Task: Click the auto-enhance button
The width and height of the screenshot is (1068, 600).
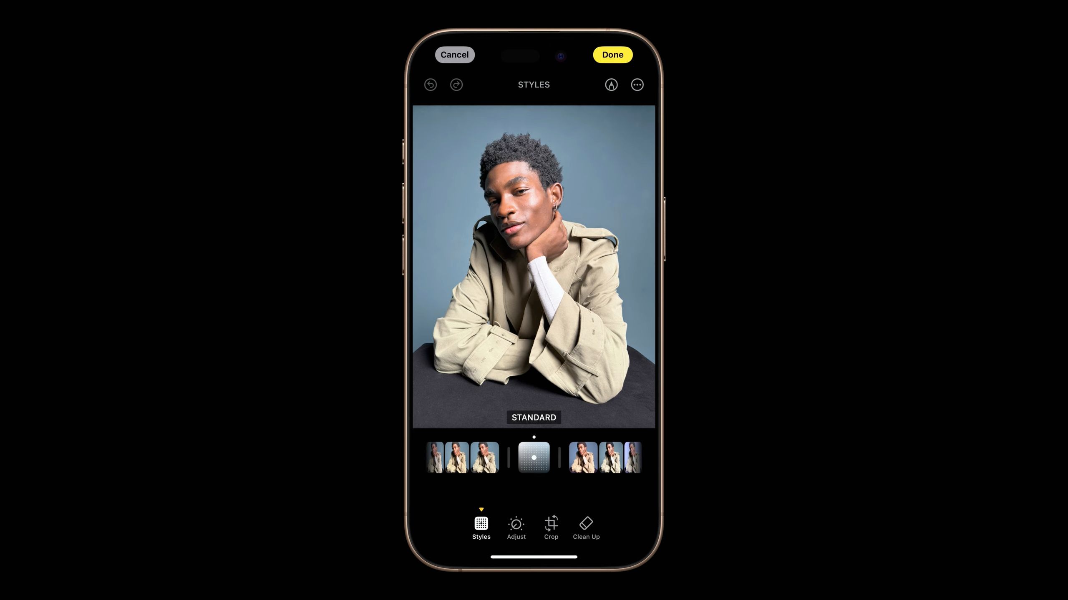Action: 610,84
